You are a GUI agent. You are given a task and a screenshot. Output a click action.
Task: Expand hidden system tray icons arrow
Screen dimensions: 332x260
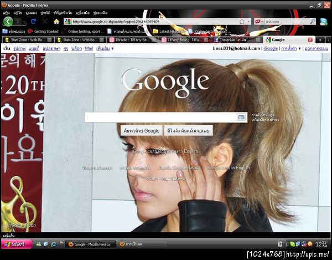tap(287, 244)
